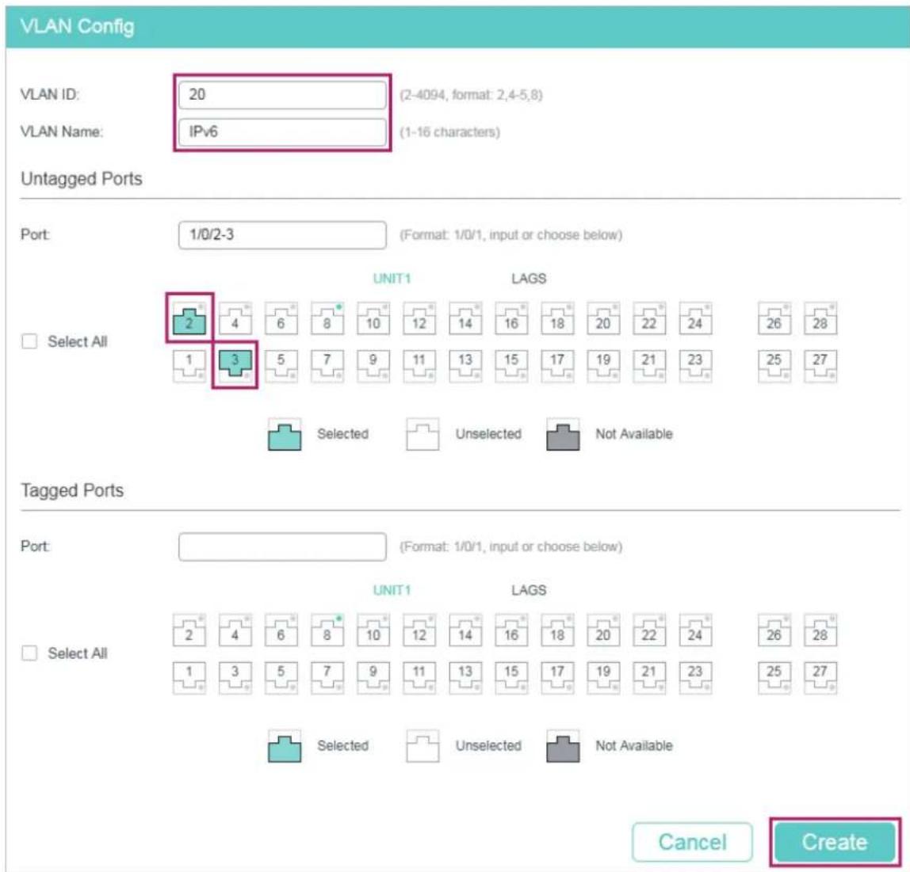Click the Create button
This screenshot has height=872, width=910.
click(835, 842)
